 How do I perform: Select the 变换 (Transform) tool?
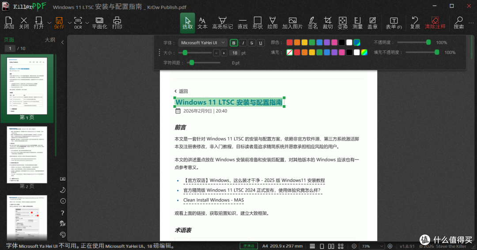click(343, 23)
